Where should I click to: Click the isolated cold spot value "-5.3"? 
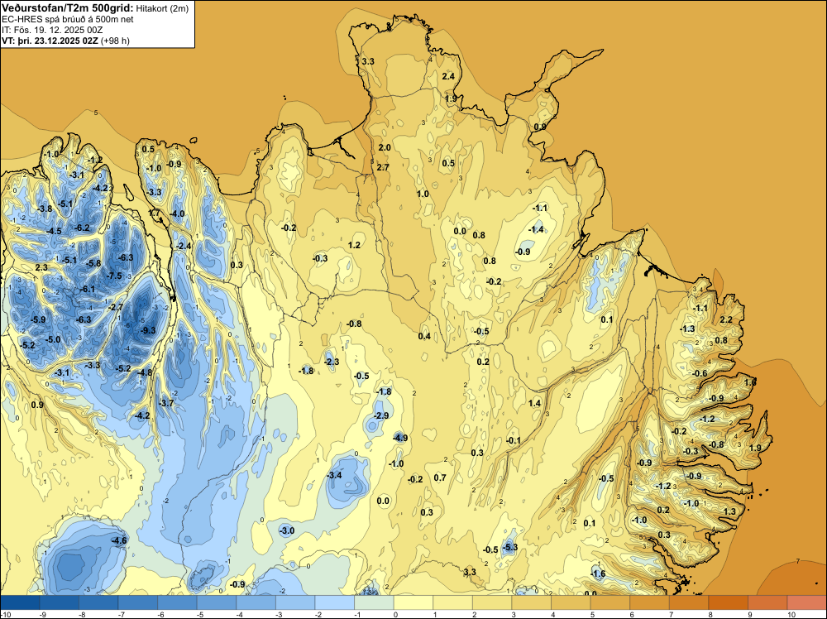coord(510,548)
